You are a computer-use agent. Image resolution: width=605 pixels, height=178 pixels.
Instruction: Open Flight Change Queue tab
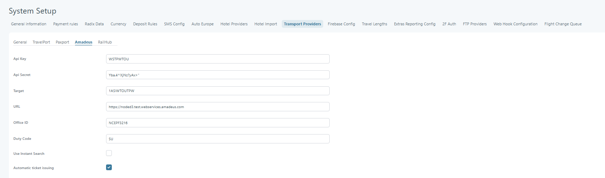pyautogui.click(x=563, y=24)
